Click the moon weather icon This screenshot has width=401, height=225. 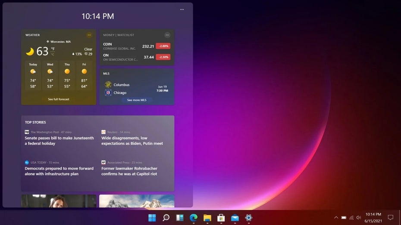click(30, 52)
